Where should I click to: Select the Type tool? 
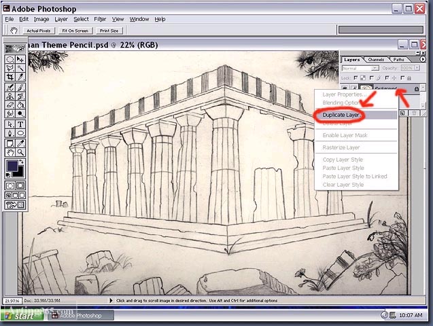point(20,124)
